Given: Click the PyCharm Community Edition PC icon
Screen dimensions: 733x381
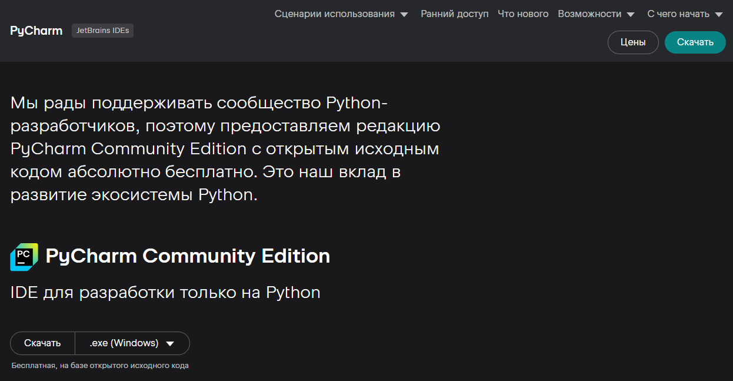Looking at the screenshot, I should (24, 257).
